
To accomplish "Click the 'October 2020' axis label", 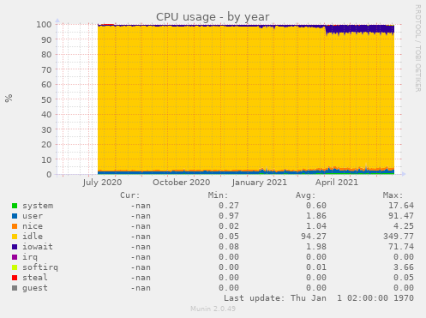I will 182,183.
